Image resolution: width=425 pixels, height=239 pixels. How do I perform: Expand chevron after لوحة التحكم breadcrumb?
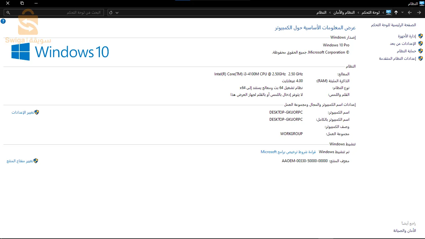[x=358, y=12]
